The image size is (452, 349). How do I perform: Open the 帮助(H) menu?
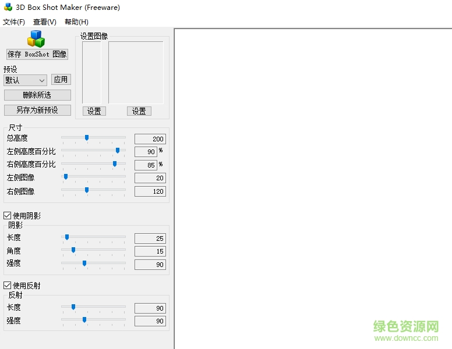(76, 22)
